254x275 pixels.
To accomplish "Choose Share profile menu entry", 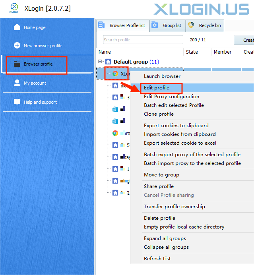I will 159,186.
